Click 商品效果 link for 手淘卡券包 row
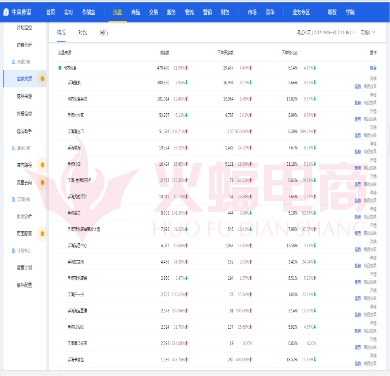 click(x=370, y=364)
